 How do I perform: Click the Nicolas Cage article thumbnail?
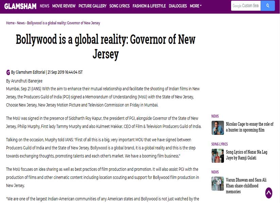[218, 128]
